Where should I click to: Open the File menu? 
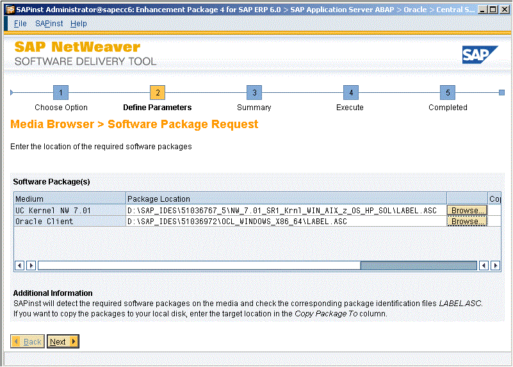click(x=20, y=24)
